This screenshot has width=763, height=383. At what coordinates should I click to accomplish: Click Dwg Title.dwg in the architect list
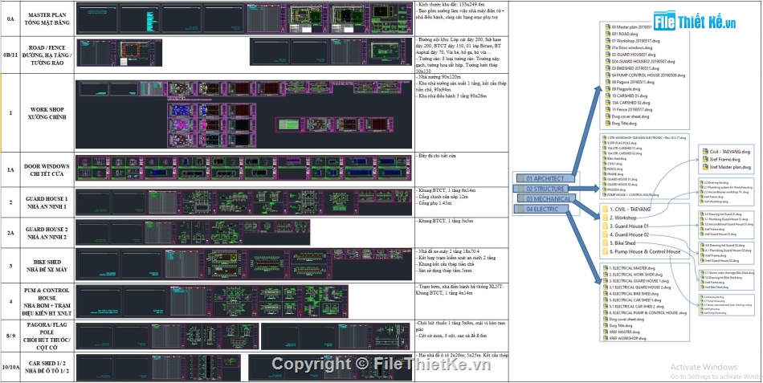pyautogui.click(x=624, y=124)
